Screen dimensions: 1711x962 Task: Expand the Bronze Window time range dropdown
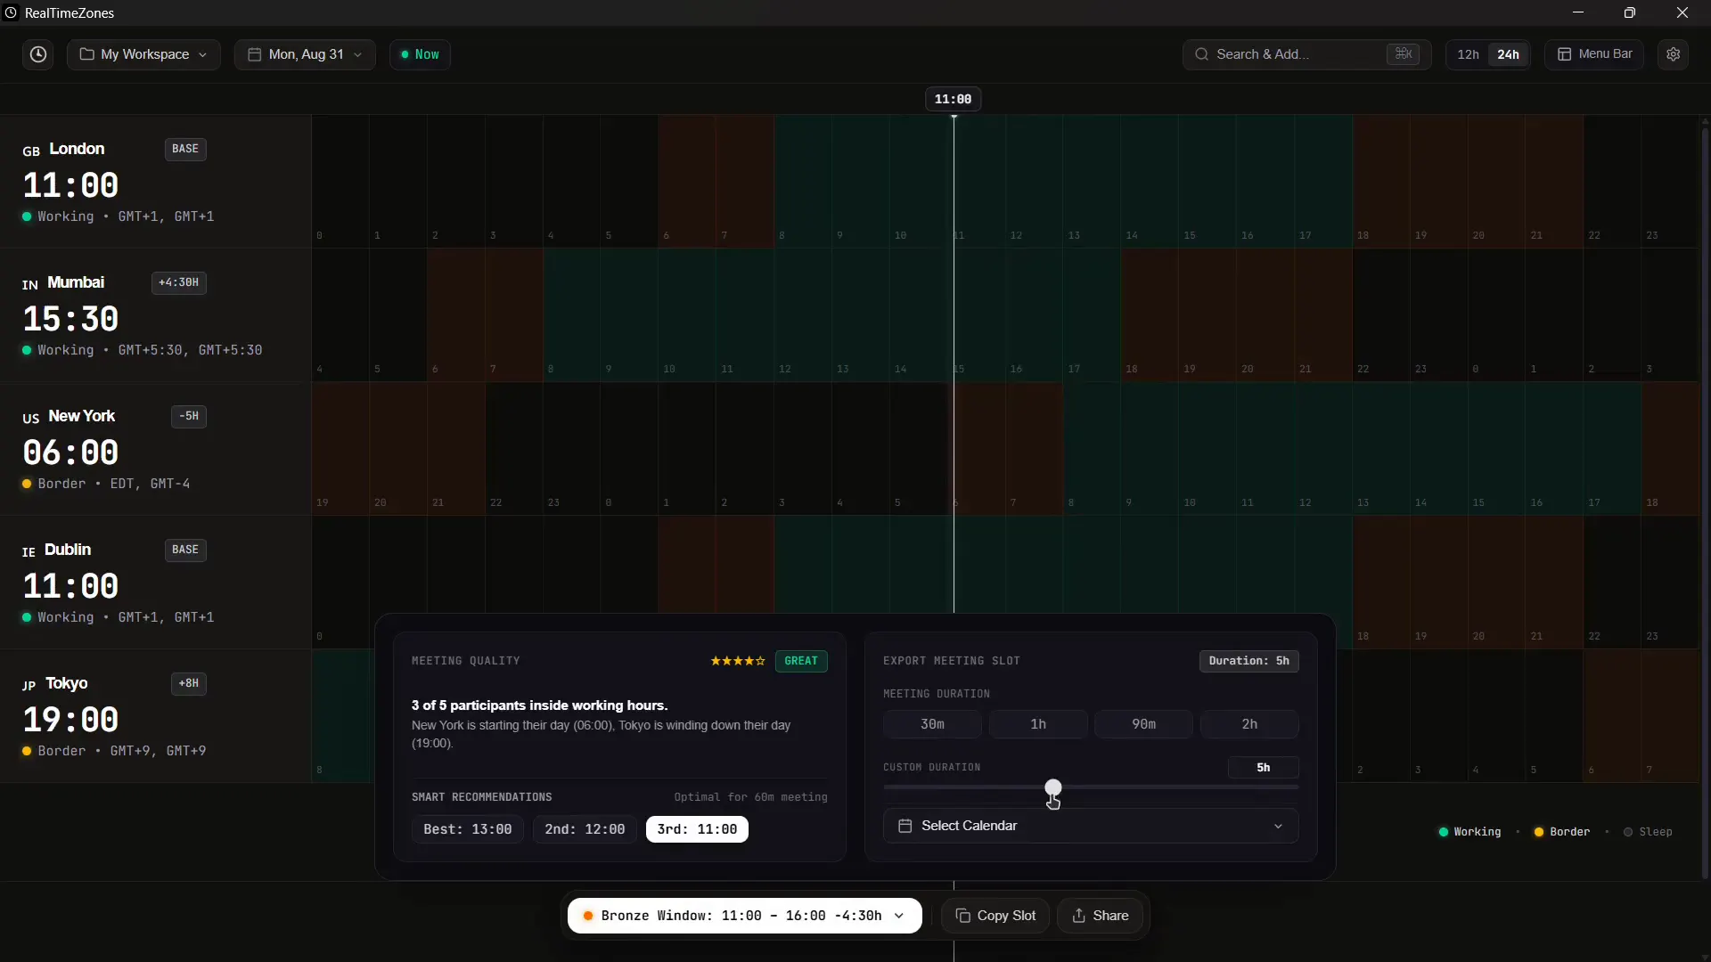pyautogui.click(x=745, y=916)
